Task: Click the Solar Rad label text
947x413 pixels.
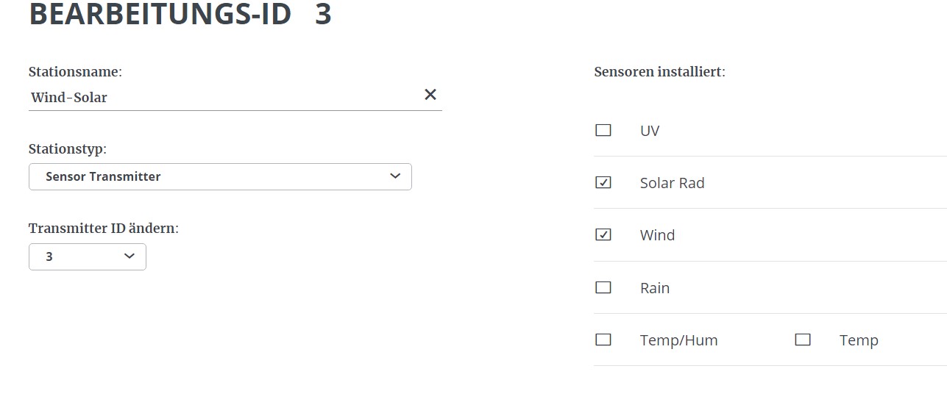Action: coord(672,183)
